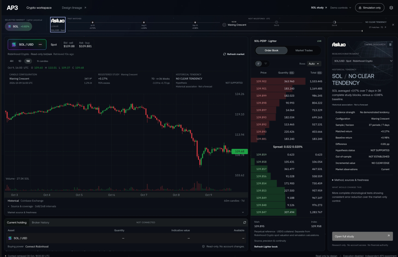This screenshot has height=257, width=398.
Task: Open the SOL study link
Action: click(x=319, y=8)
